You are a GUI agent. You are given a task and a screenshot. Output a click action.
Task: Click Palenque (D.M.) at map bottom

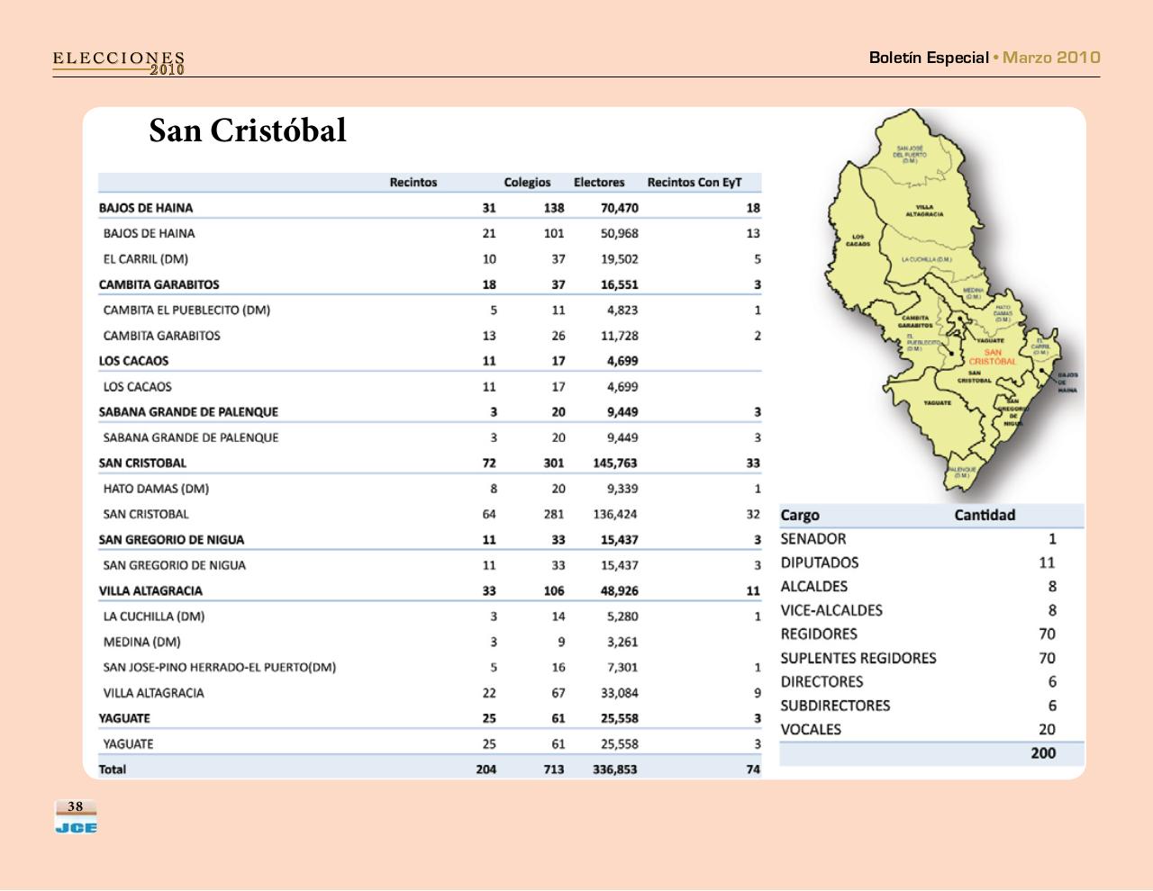(x=960, y=470)
